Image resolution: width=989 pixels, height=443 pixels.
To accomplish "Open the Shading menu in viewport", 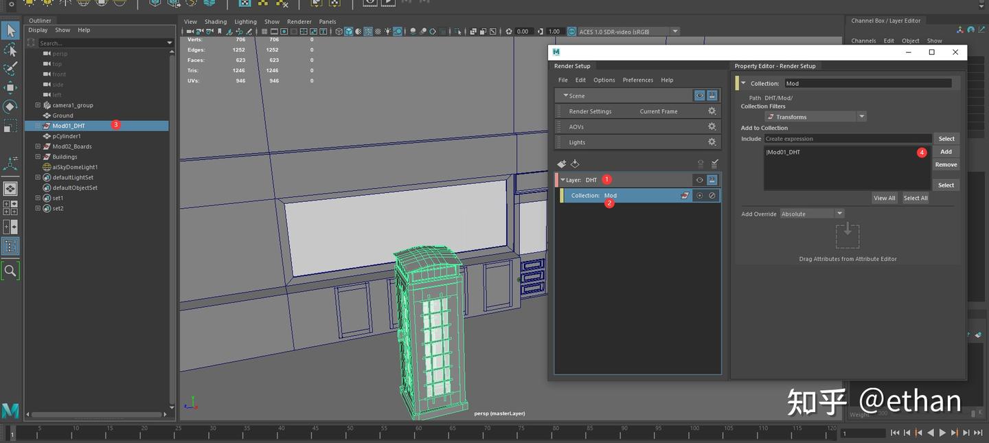I will [215, 22].
